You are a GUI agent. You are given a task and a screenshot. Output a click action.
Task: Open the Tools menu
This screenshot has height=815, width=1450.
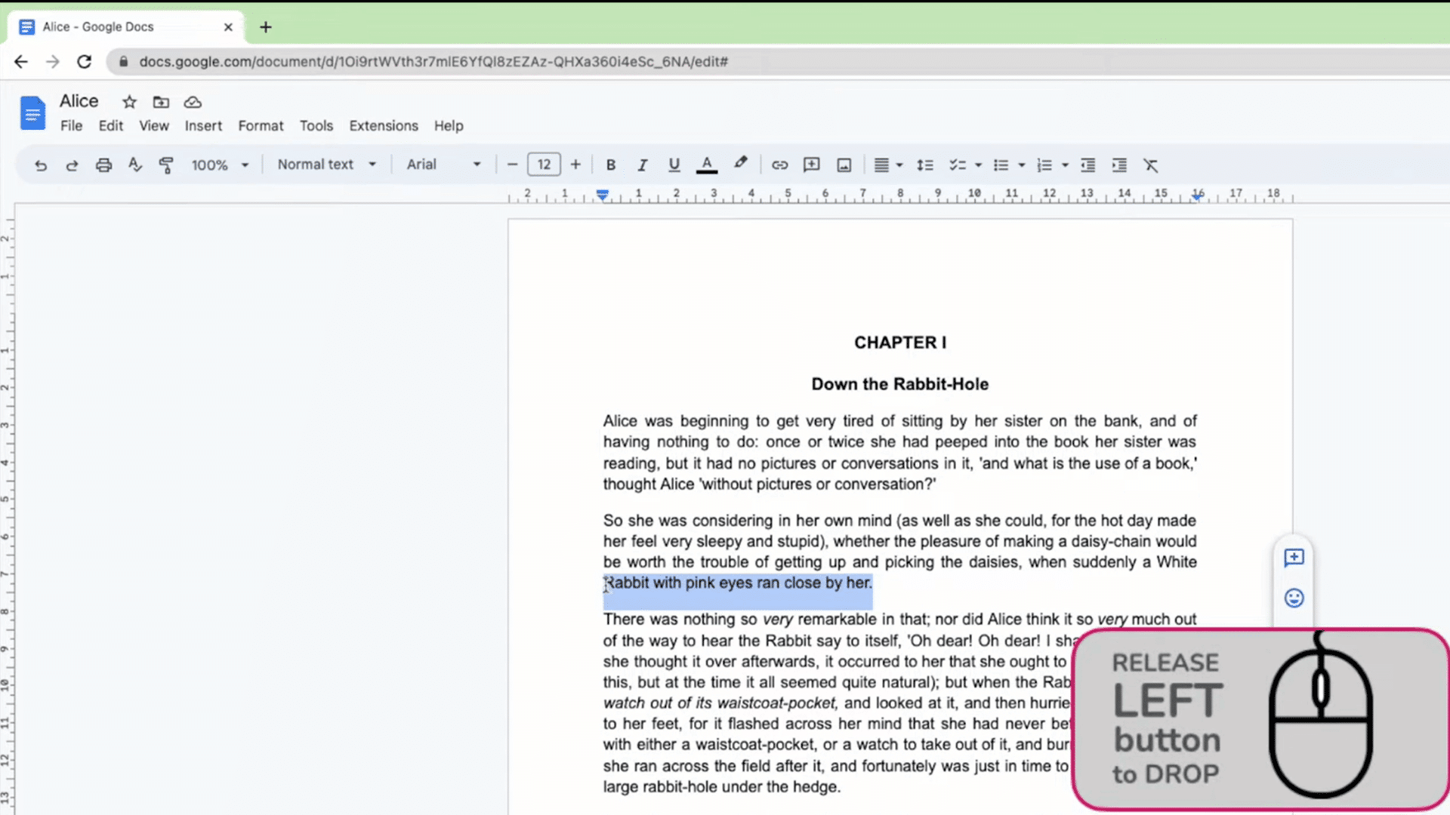coord(316,126)
